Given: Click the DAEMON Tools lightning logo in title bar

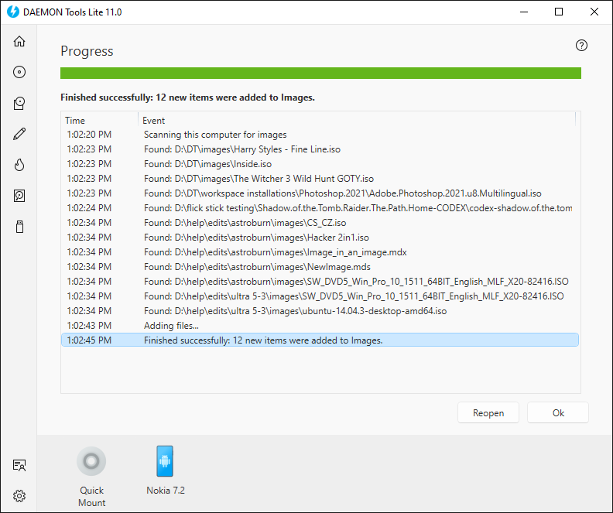Looking at the screenshot, I should 13,12.
